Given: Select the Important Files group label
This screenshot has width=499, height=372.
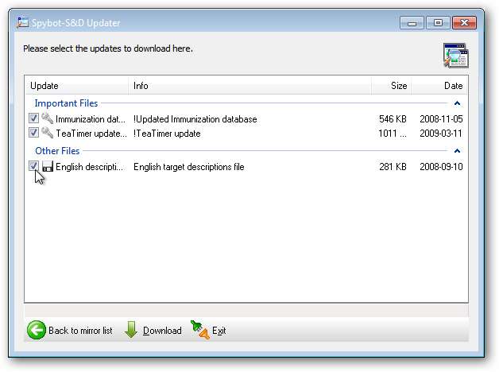Looking at the screenshot, I should pos(66,103).
